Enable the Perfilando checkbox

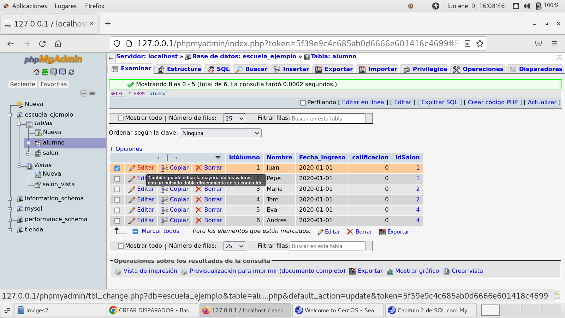point(303,103)
